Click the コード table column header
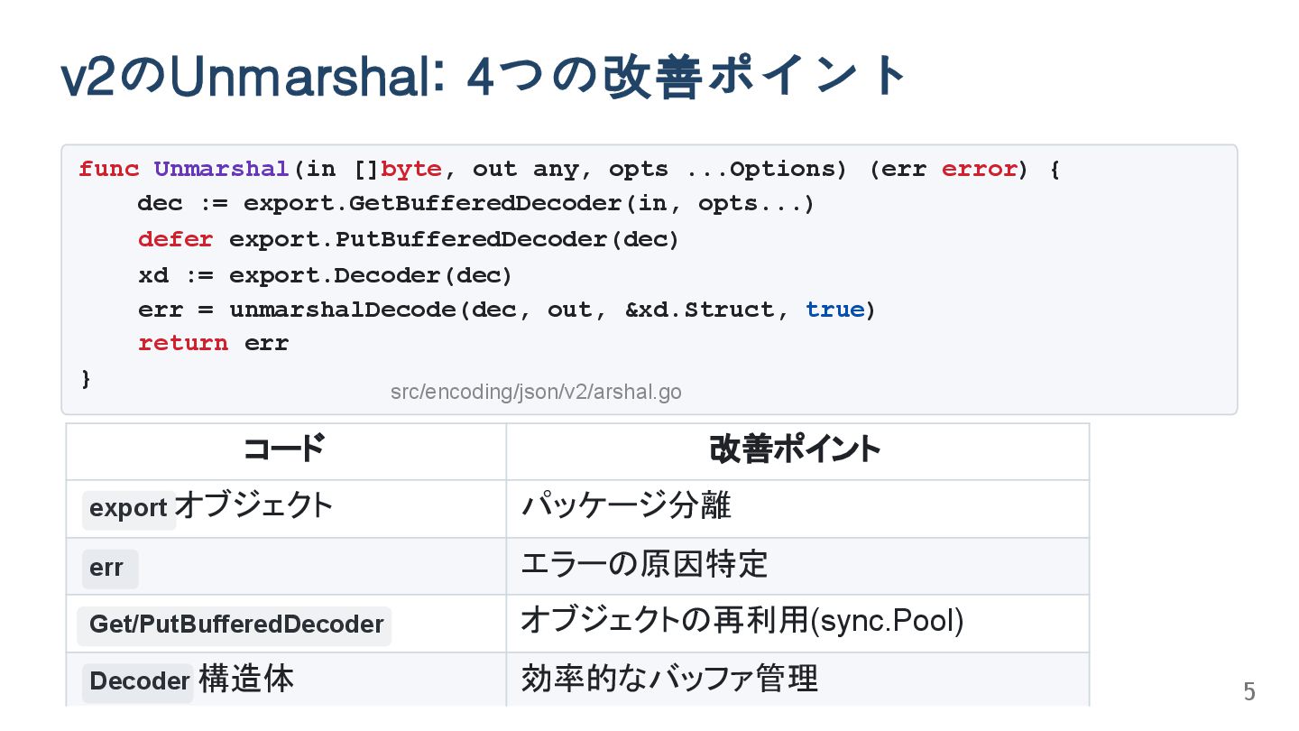This screenshot has width=1299, height=731. click(284, 449)
